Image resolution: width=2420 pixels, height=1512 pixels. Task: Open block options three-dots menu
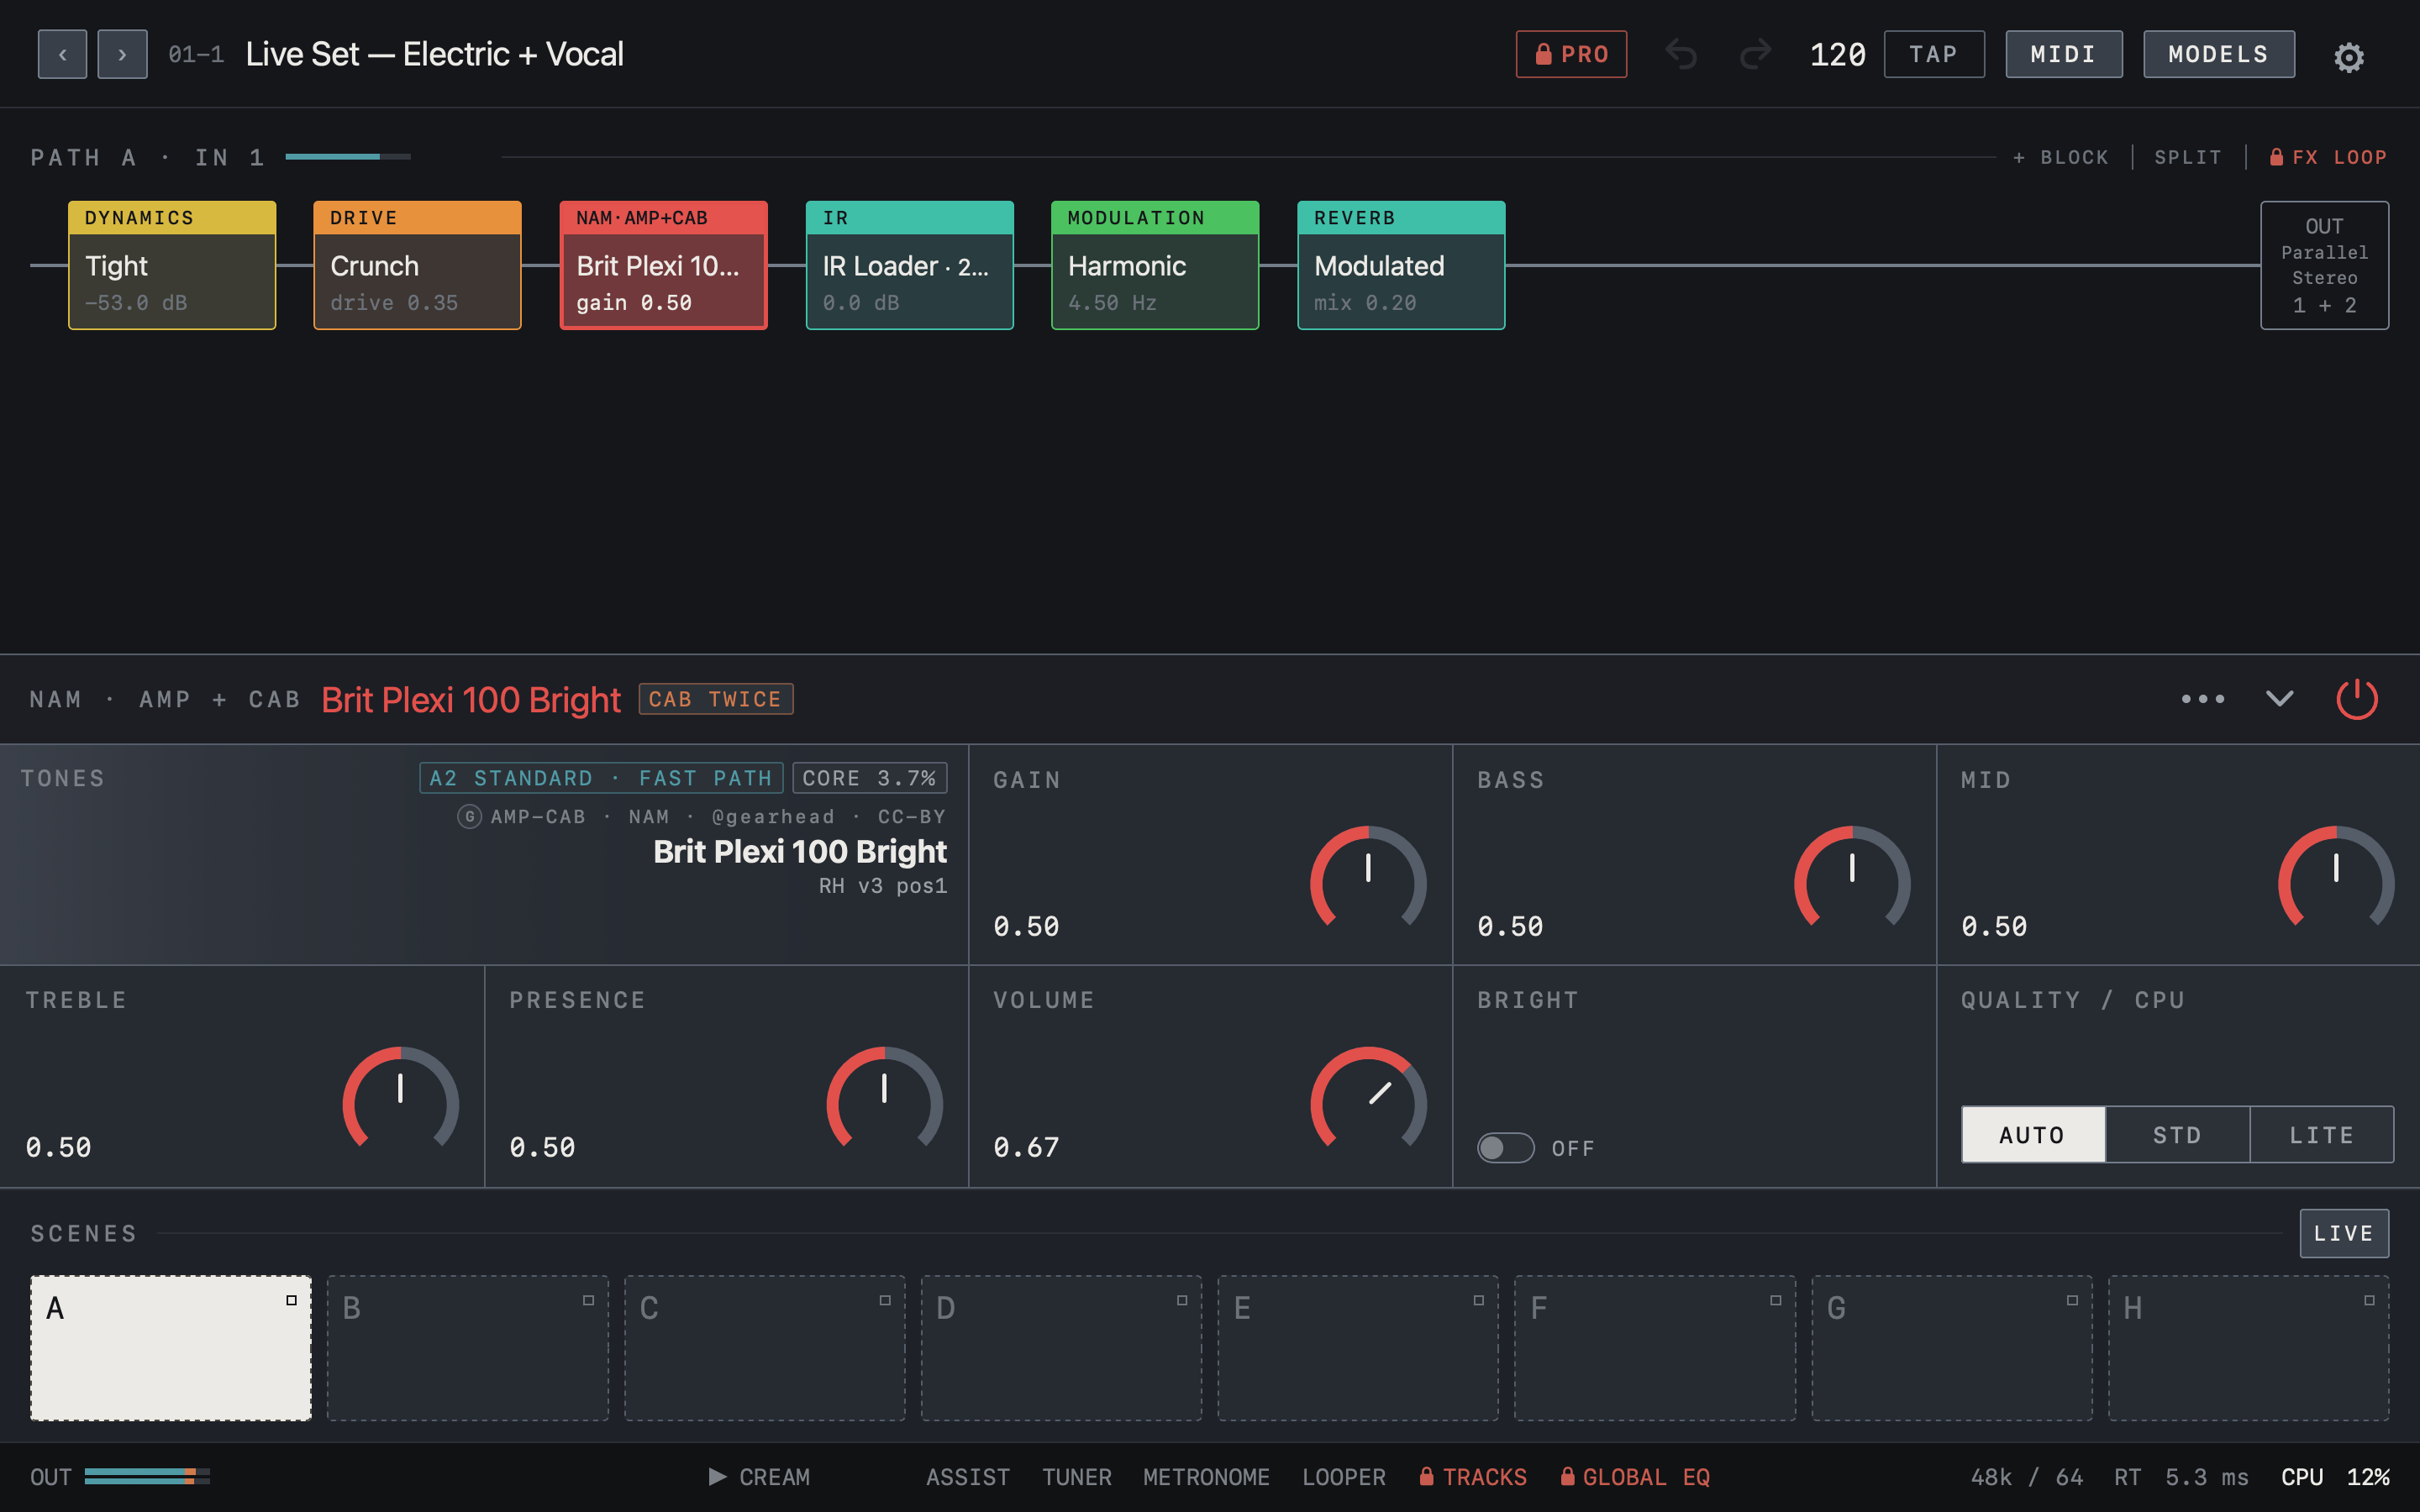click(2202, 699)
